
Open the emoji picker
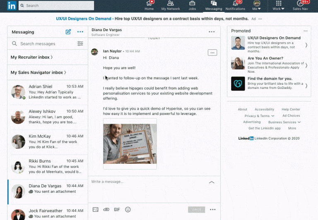click(x=128, y=210)
